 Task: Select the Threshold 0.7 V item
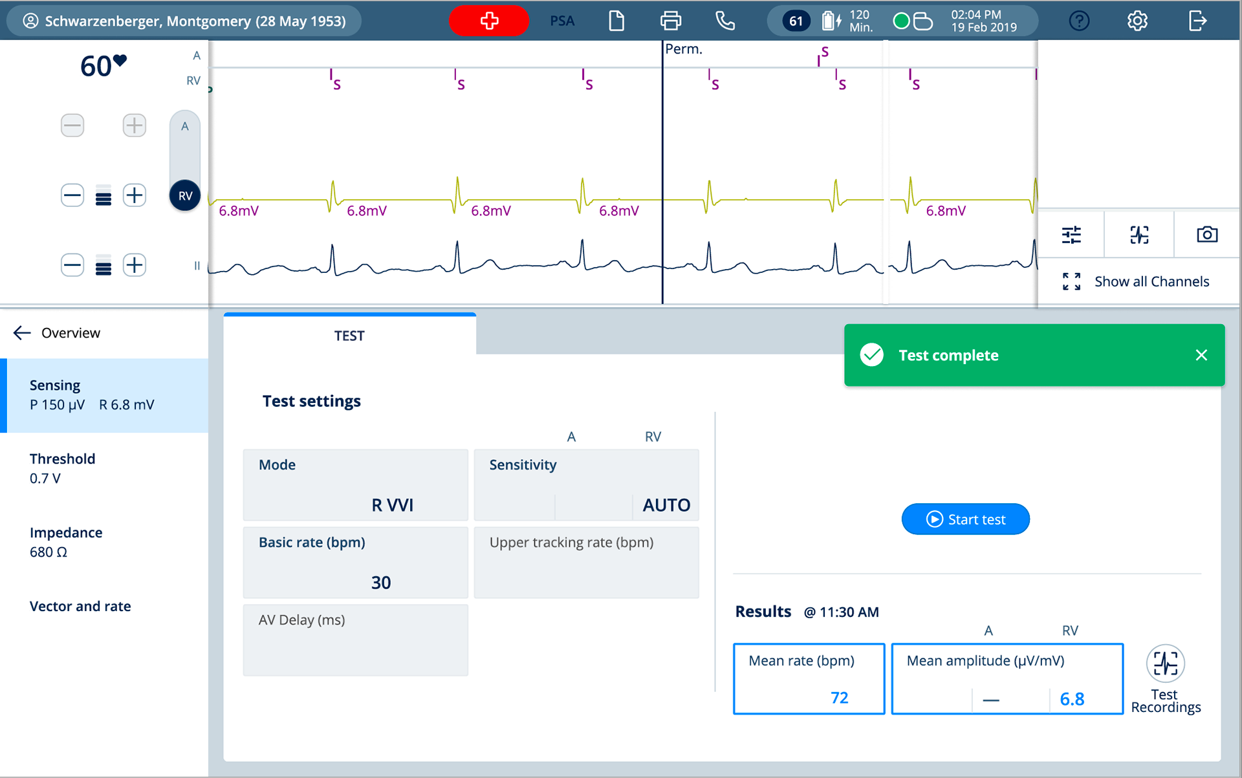pyautogui.click(x=104, y=469)
